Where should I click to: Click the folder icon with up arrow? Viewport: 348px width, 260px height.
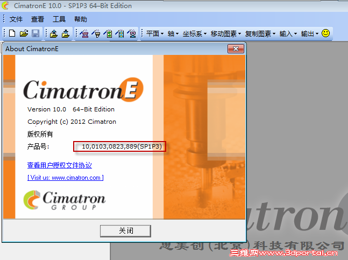pyautogui.click(x=54, y=33)
